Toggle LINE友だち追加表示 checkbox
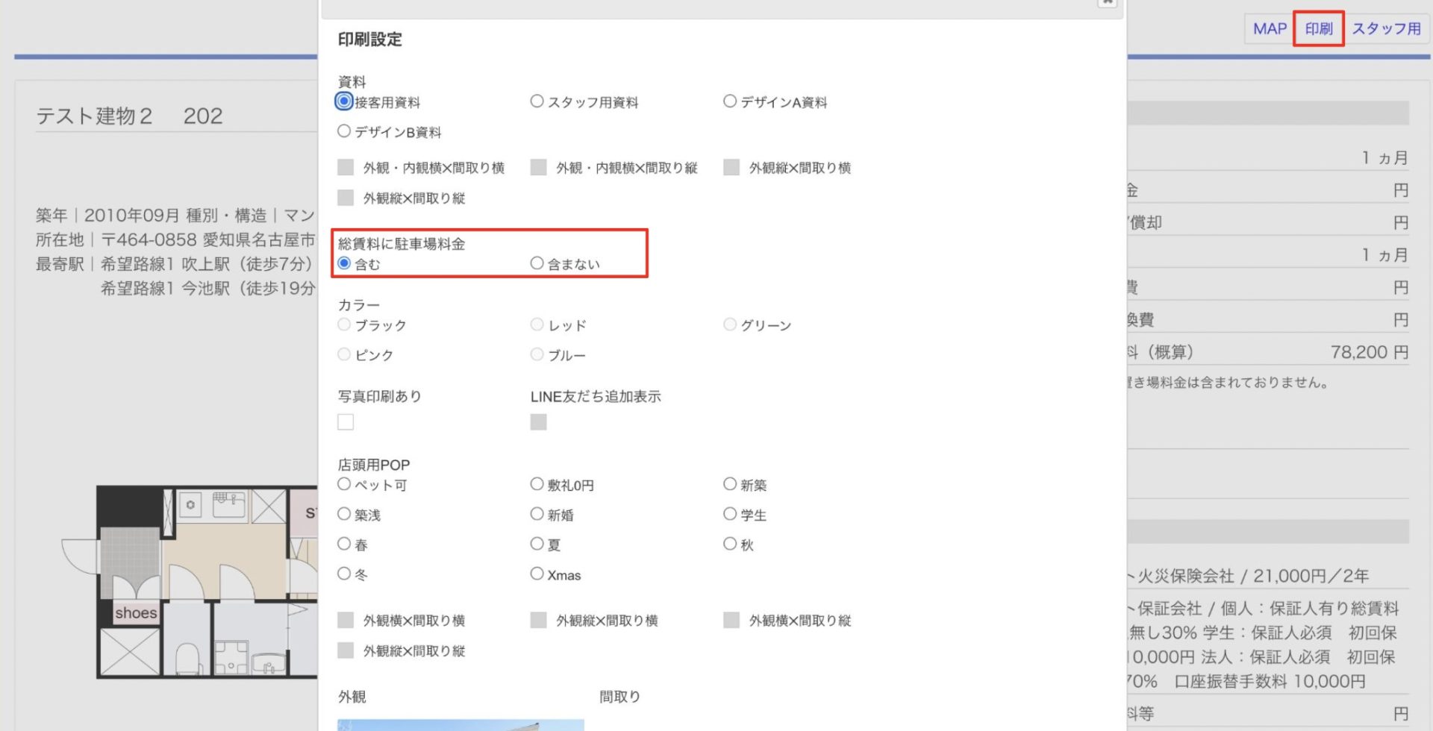1433x731 pixels. coord(538,422)
